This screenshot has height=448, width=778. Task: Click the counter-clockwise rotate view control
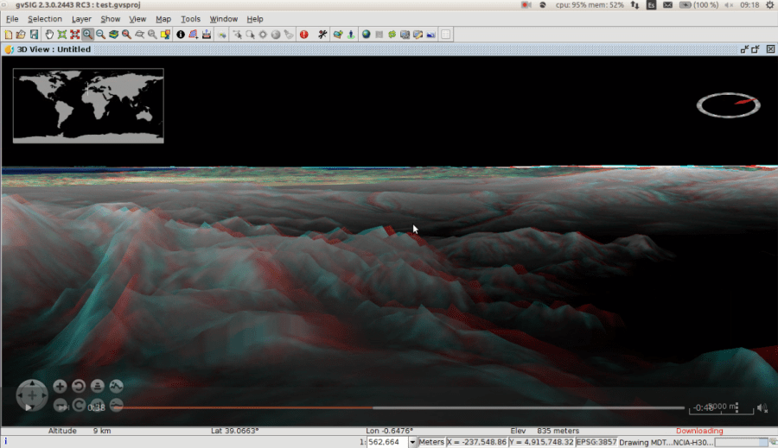coord(79,387)
